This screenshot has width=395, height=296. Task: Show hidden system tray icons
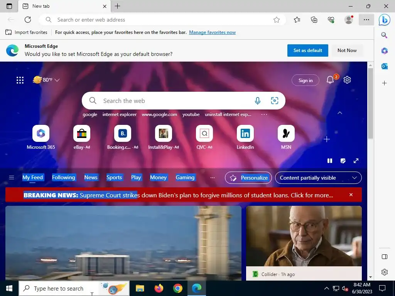click(326, 288)
